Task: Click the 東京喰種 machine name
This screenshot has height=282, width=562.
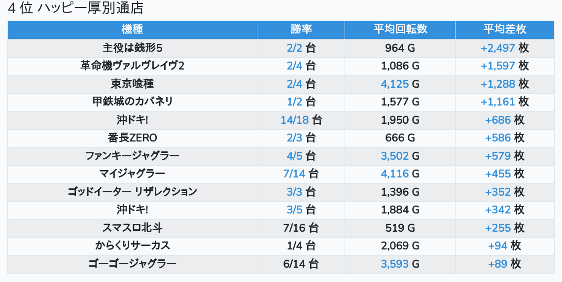Action: pyautogui.click(x=132, y=84)
